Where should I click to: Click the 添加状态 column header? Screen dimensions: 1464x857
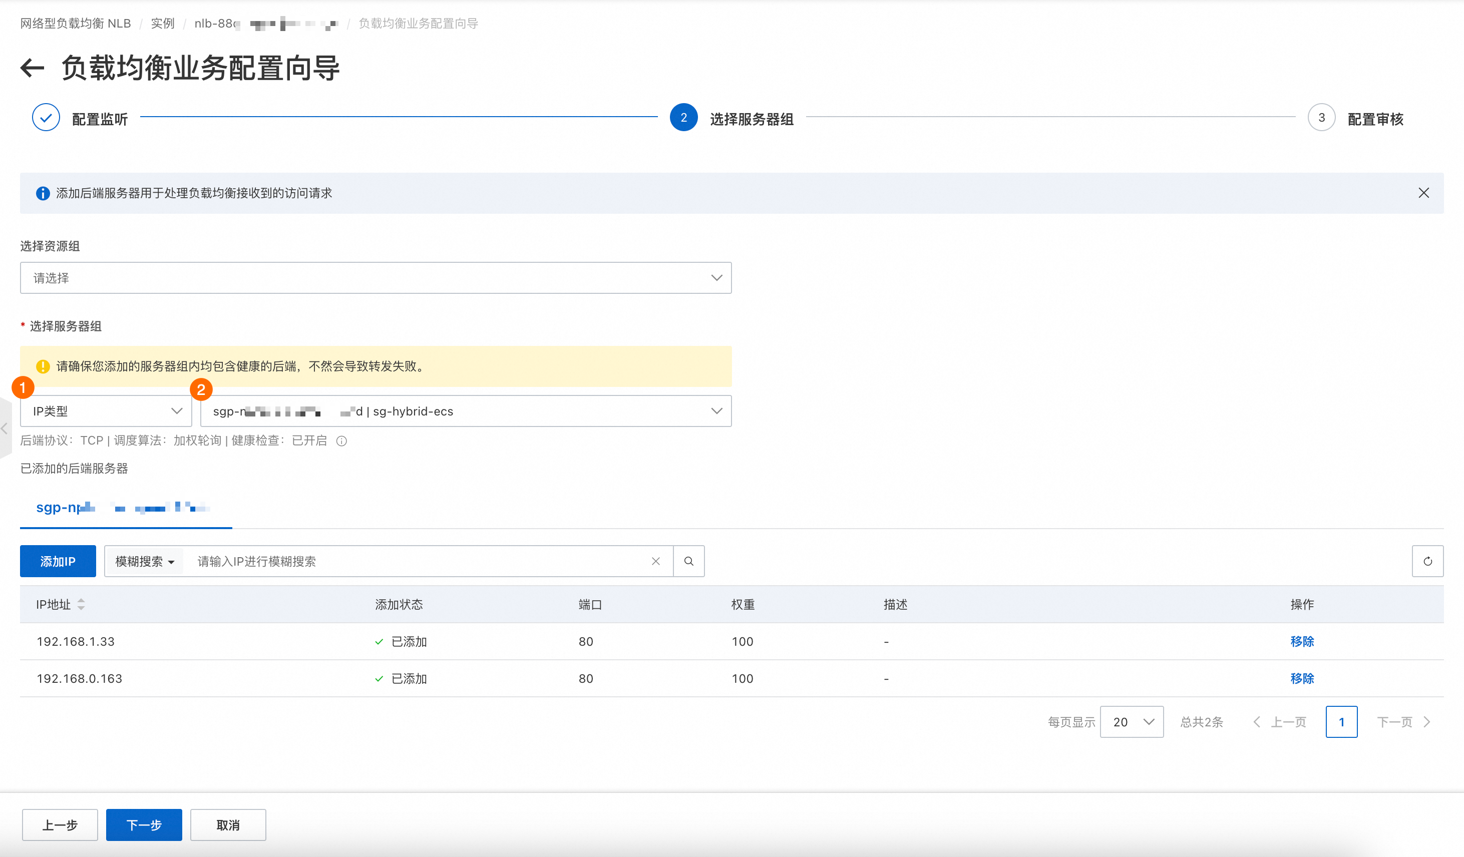pyautogui.click(x=399, y=604)
